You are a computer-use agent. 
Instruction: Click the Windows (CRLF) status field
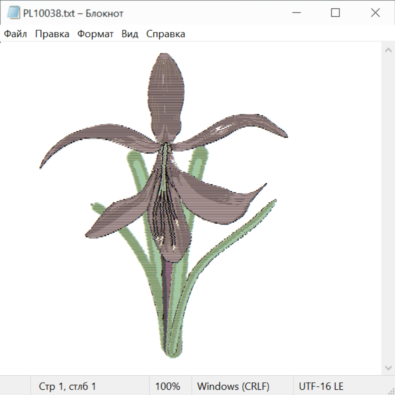(x=233, y=386)
